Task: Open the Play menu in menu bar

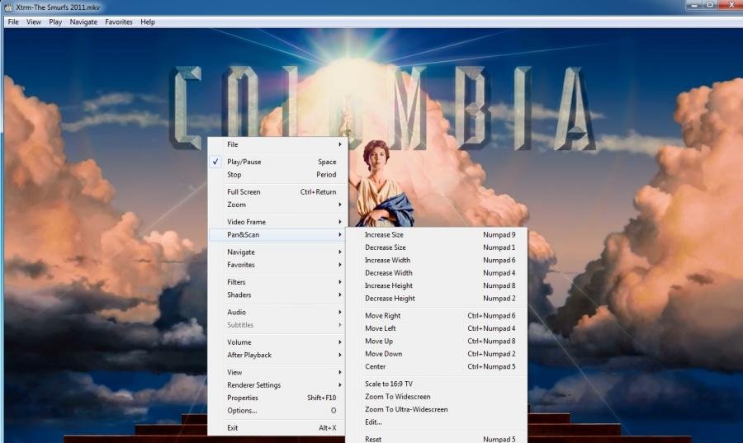Action: pyautogui.click(x=55, y=21)
